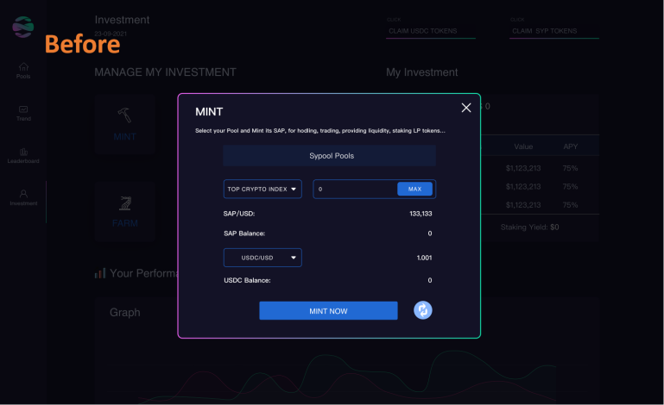This screenshot has height=405, width=664.
Task: Click the MINT dialog title
Action: [x=209, y=112]
